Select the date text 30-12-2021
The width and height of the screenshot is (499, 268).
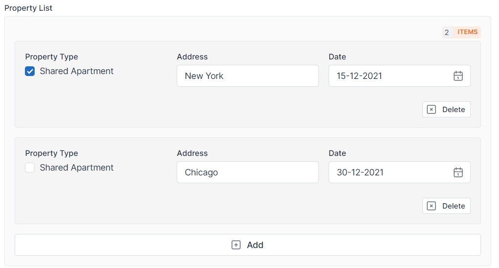pos(360,172)
